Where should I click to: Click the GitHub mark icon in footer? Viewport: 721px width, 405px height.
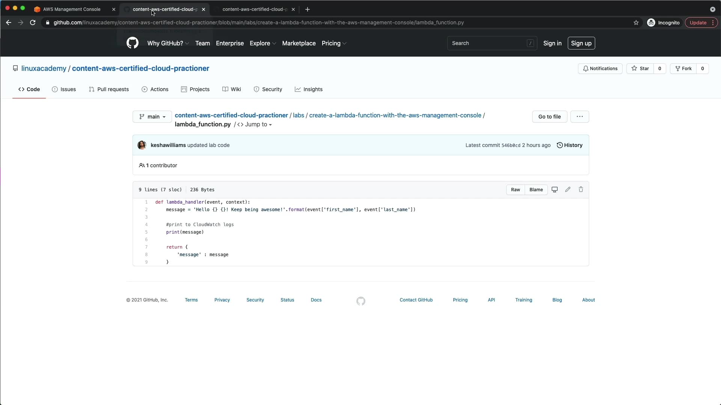360,301
